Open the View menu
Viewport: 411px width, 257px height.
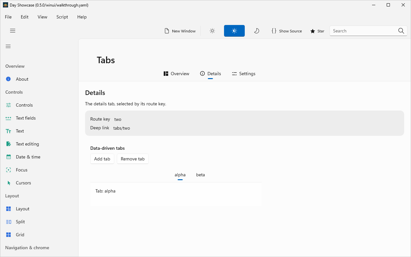coord(43,17)
